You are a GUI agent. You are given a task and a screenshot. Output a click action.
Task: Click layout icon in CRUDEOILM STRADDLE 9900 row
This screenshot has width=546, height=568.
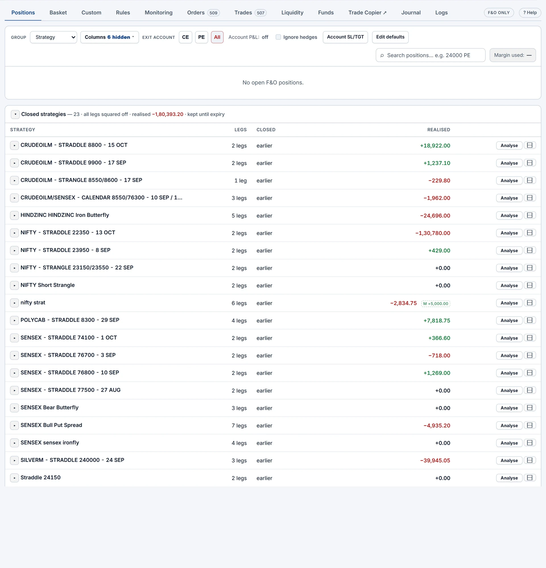pos(530,163)
